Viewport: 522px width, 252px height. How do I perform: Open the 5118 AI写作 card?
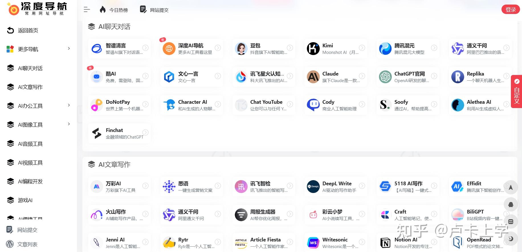click(408, 187)
